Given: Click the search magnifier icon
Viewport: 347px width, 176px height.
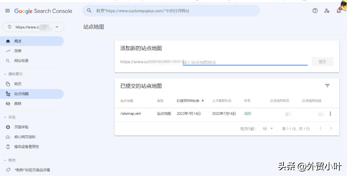Looking at the screenshot, I should pyautogui.click(x=89, y=11).
